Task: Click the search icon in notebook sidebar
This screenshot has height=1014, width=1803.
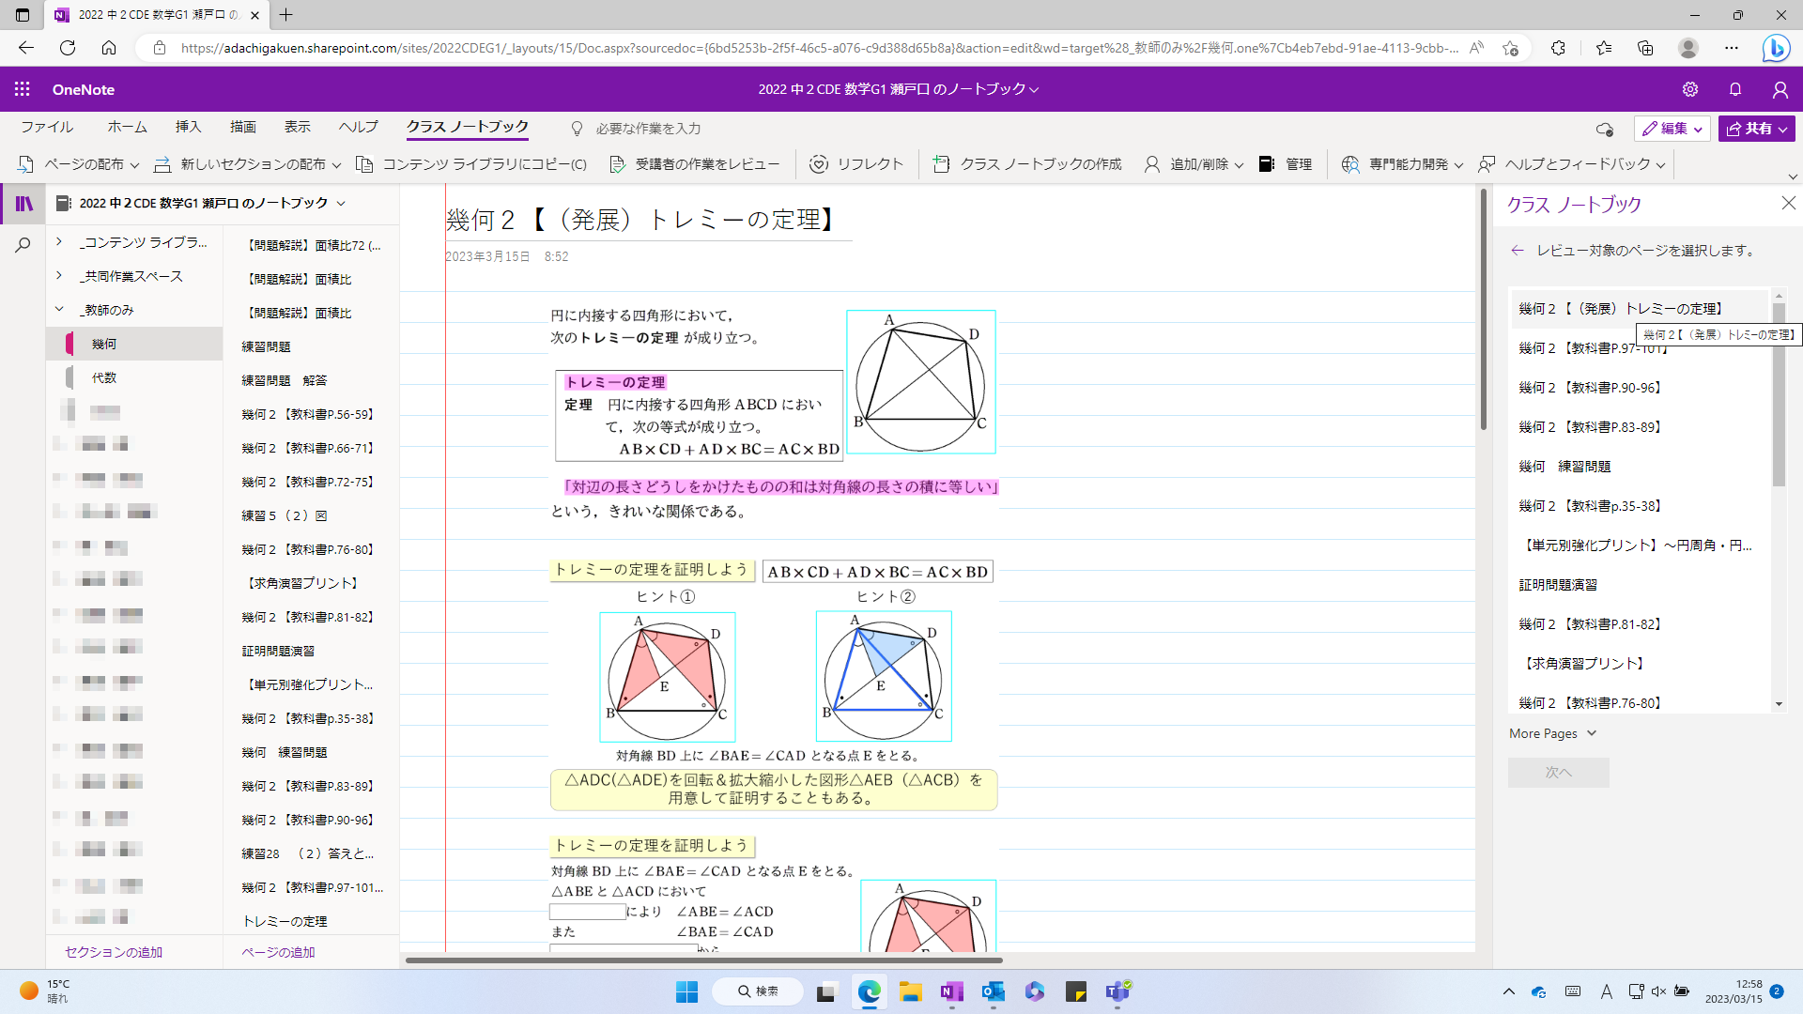Action: (x=23, y=244)
